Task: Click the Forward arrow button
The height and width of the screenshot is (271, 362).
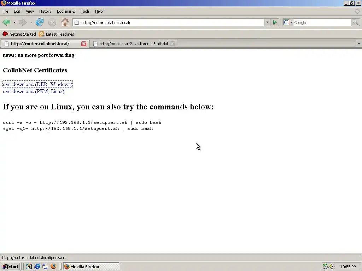Action: 23,22
